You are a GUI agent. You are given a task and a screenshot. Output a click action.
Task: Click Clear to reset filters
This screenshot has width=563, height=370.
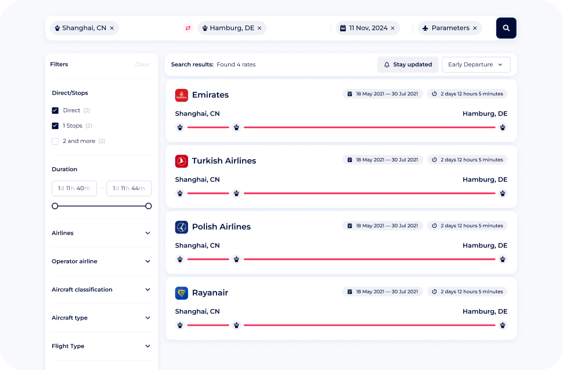[142, 64]
